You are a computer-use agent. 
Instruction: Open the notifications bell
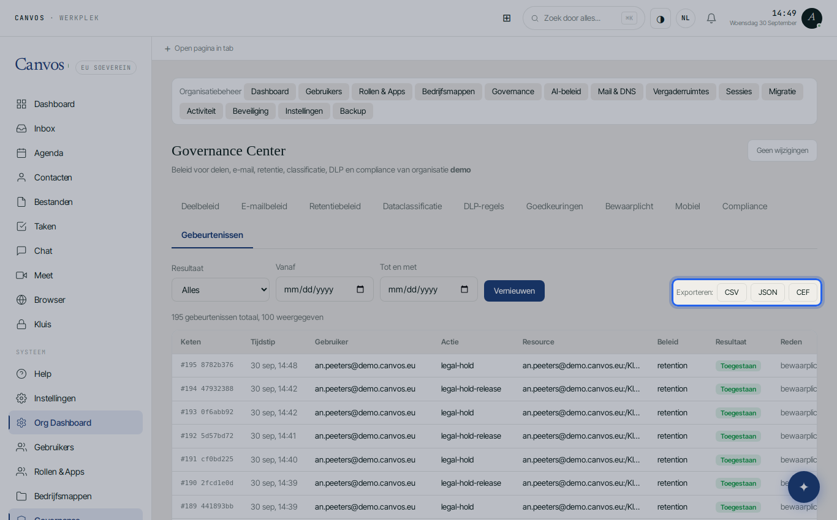[711, 18]
